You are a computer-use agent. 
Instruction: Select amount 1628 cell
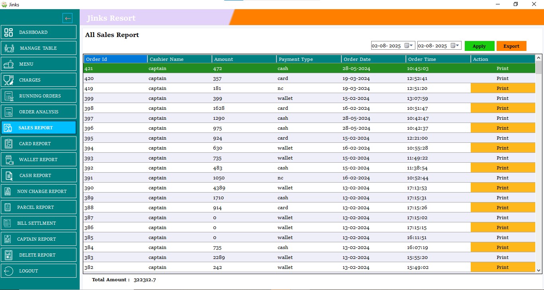(244, 108)
